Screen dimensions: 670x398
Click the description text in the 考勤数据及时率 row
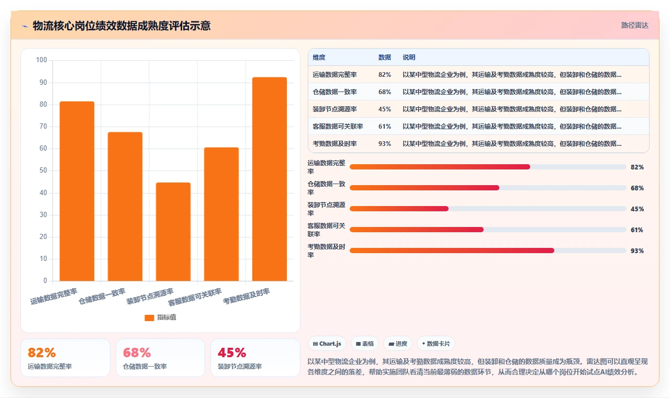point(512,144)
